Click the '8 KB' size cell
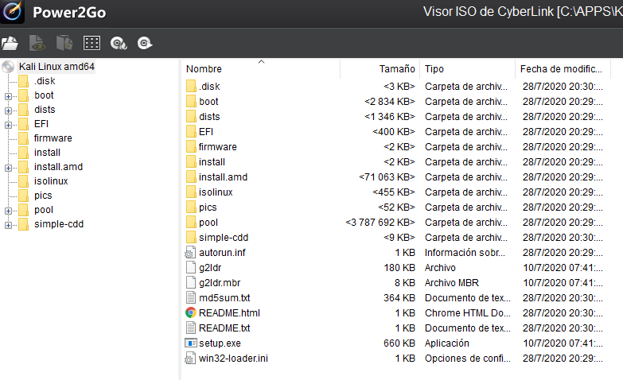Viewport: 623px width, 380px height. point(405,283)
